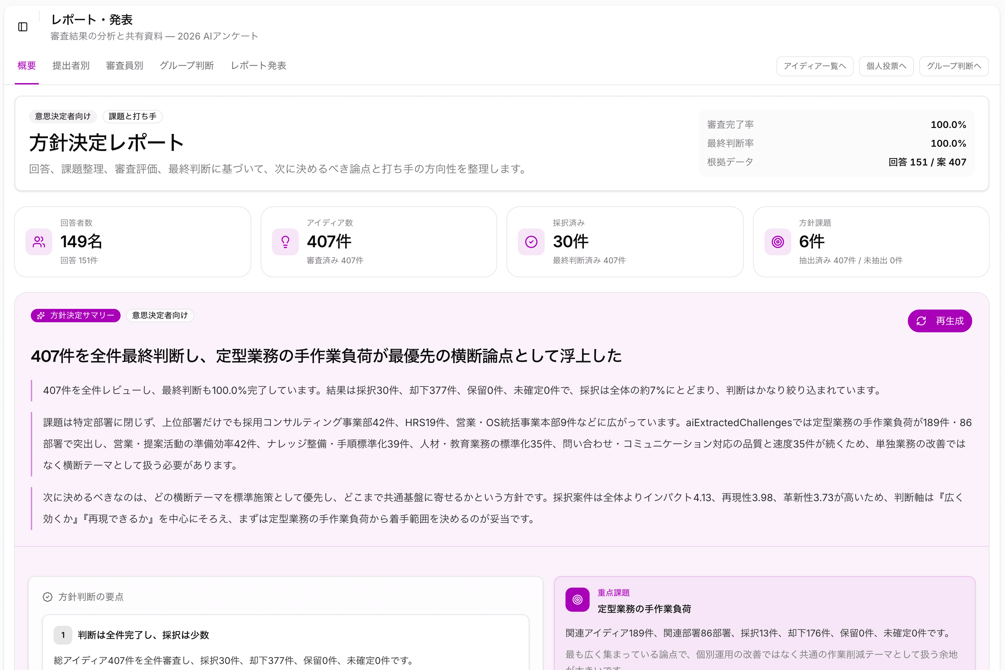Click 意思決定者向け tag beside 方針決定サマリー

tap(160, 315)
